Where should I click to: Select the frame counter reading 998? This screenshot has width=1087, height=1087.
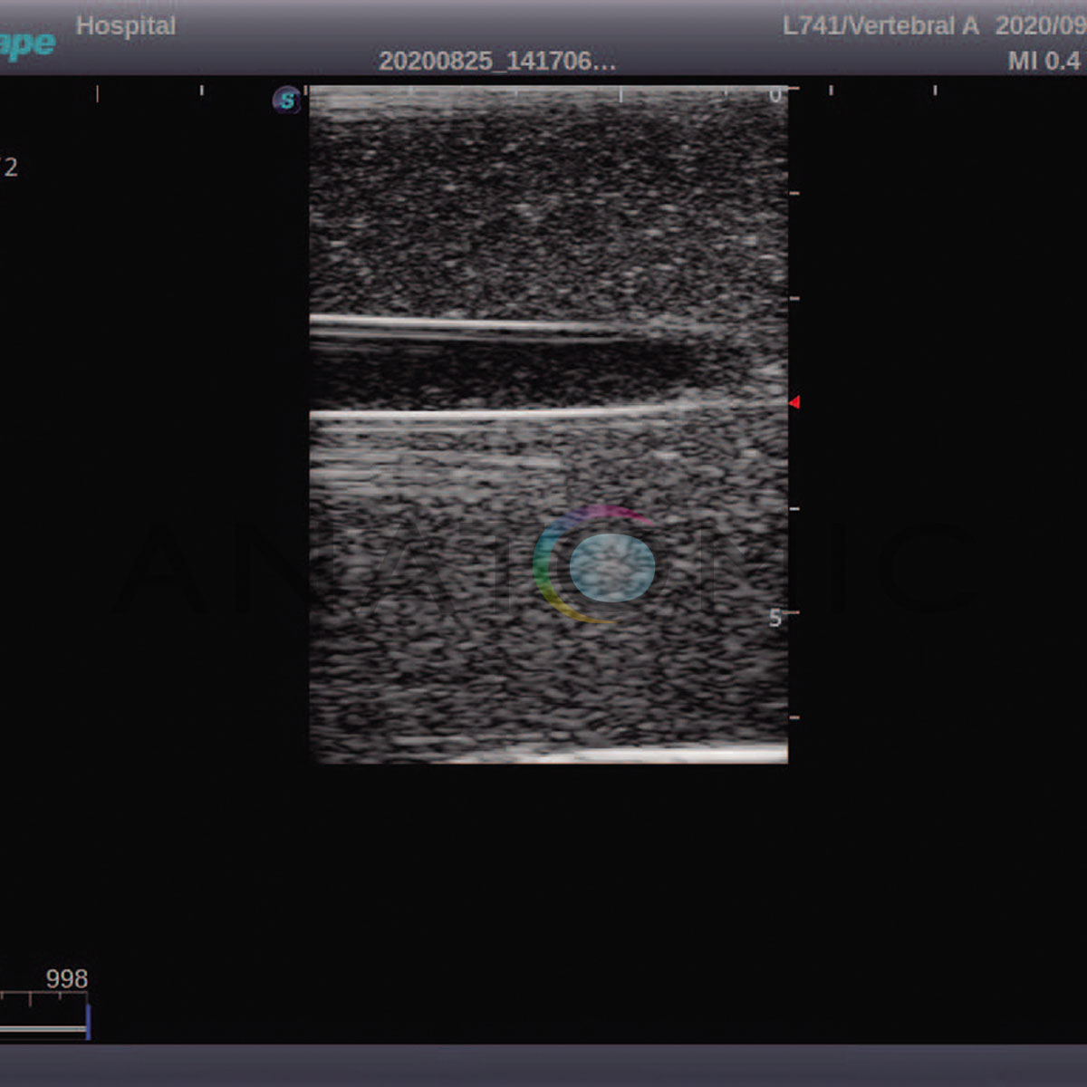click(x=67, y=979)
